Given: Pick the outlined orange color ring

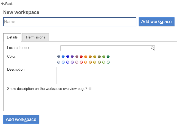Looking at the screenshot, I should pos(86,62).
